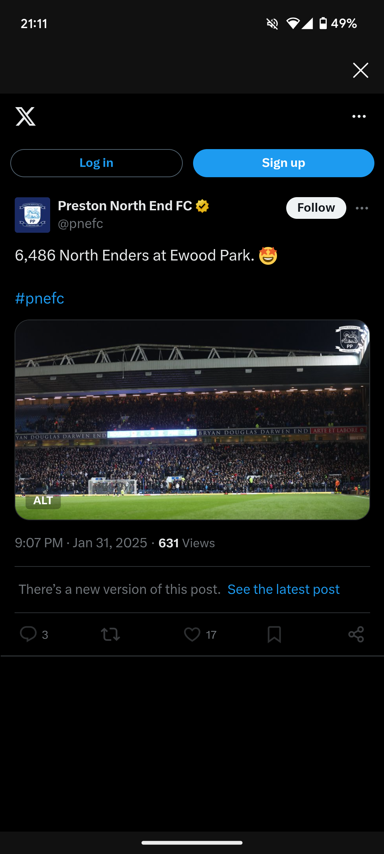Show image ALT description badge
Viewport: 384px width, 854px height.
pos(43,501)
